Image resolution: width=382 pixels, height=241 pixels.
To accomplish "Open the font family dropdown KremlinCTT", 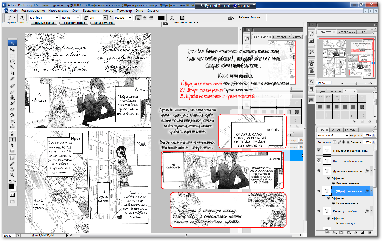I will tap(57, 18).
